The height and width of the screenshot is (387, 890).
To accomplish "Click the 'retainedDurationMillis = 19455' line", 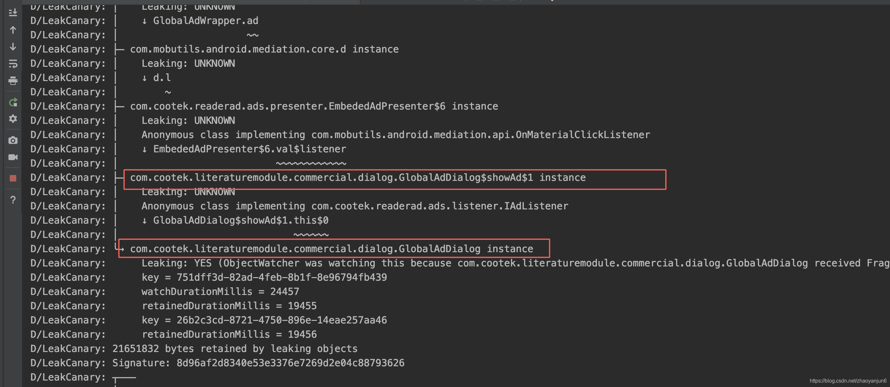I will (229, 306).
